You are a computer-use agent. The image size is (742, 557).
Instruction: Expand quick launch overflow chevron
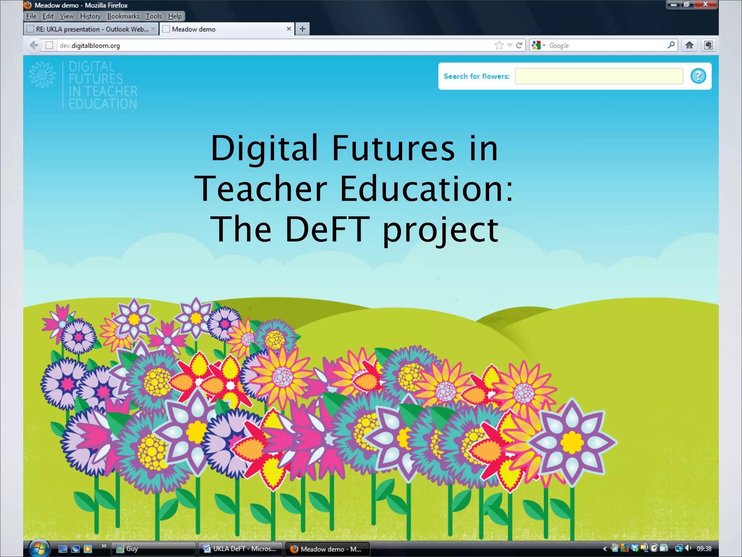click(104, 546)
